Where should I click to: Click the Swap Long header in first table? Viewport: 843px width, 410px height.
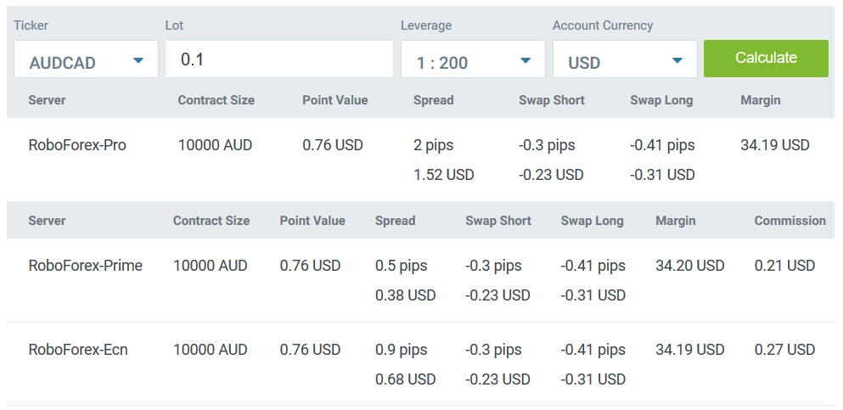(661, 100)
